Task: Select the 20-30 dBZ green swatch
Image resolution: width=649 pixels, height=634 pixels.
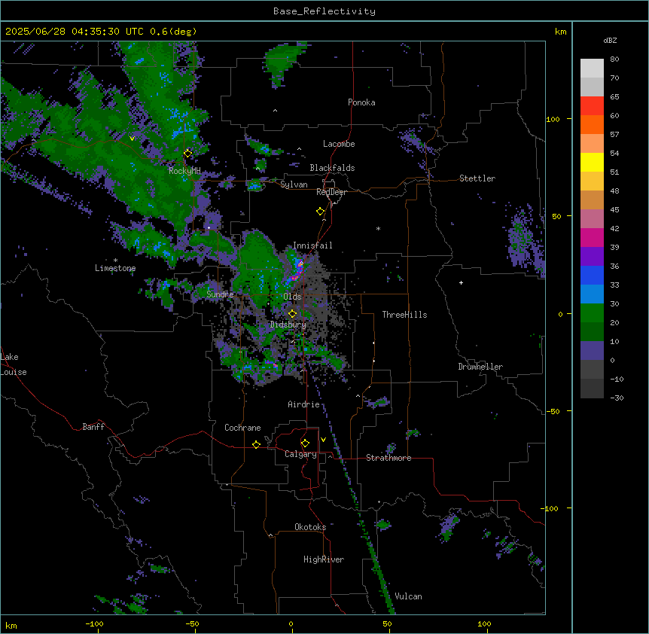Action: pos(592,313)
